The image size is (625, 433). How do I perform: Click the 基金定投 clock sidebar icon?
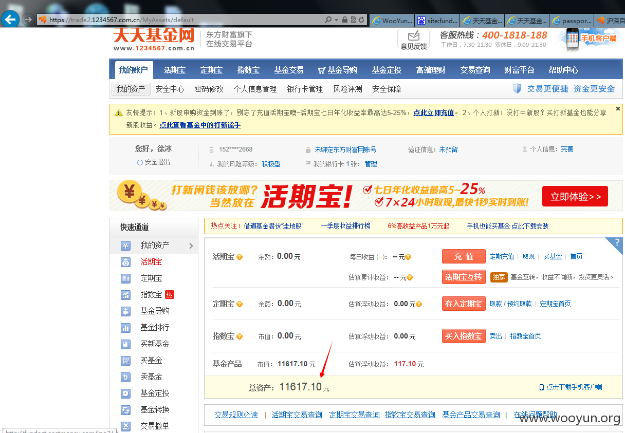pos(125,393)
